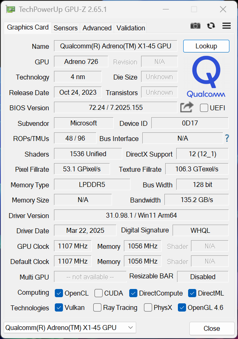This screenshot has height=339, width=238.
Task: Open the Advanced tab
Action: (97, 28)
